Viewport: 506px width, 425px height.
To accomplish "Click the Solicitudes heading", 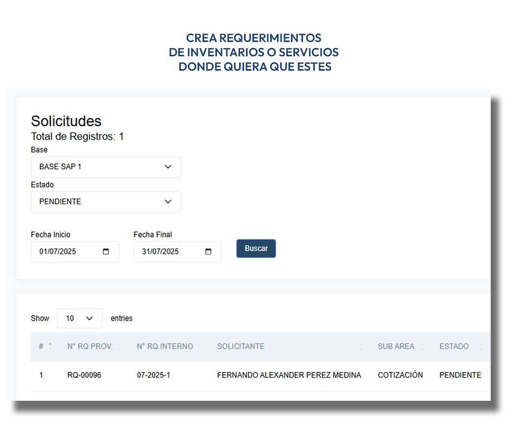I will point(66,121).
